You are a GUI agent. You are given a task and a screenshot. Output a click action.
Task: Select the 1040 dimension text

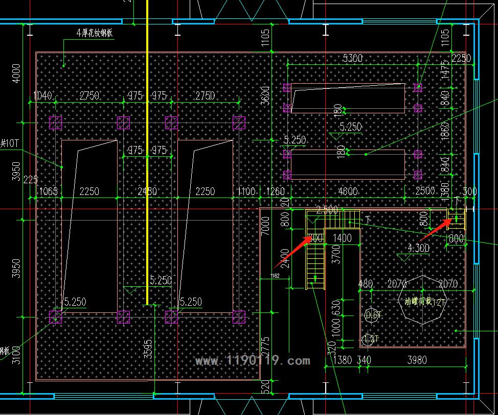tap(43, 95)
